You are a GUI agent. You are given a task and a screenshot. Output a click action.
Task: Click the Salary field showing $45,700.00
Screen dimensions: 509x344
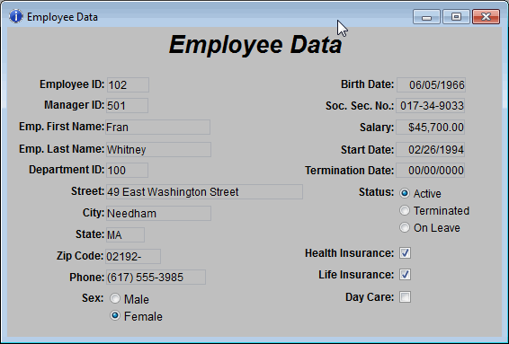coord(431,128)
